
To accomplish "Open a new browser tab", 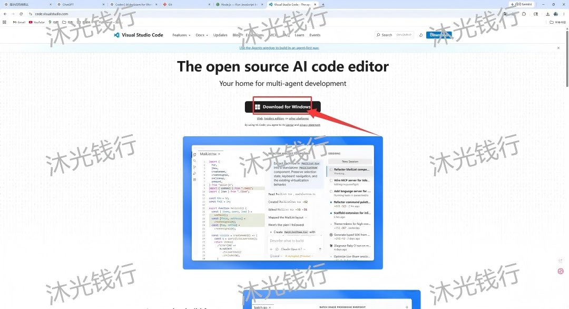I will [x=323, y=4].
